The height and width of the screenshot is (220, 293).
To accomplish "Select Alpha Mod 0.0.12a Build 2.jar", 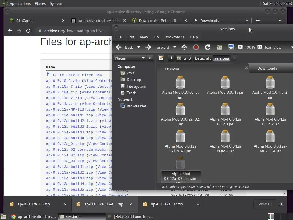I will [270, 115].
